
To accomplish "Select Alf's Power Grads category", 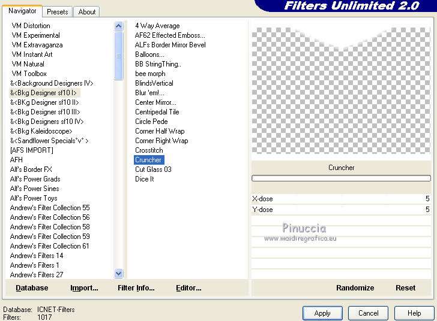I will [35, 179].
